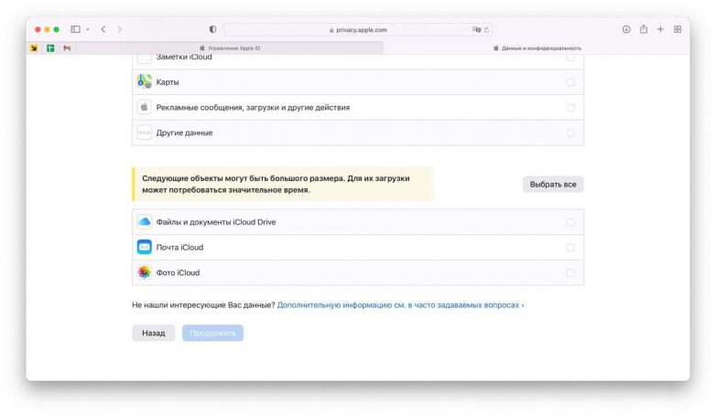
Task: Click the privacy shield icon
Action: (x=212, y=29)
